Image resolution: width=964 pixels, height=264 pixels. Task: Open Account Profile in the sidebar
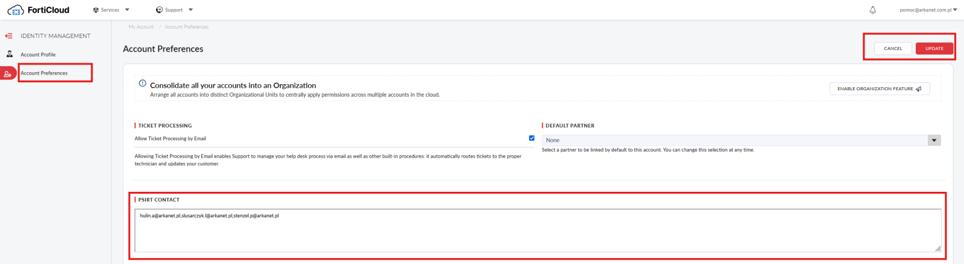tap(38, 55)
